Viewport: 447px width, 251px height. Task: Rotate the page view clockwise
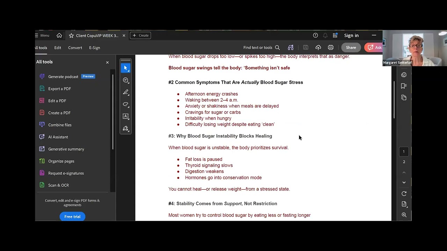coord(404,193)
